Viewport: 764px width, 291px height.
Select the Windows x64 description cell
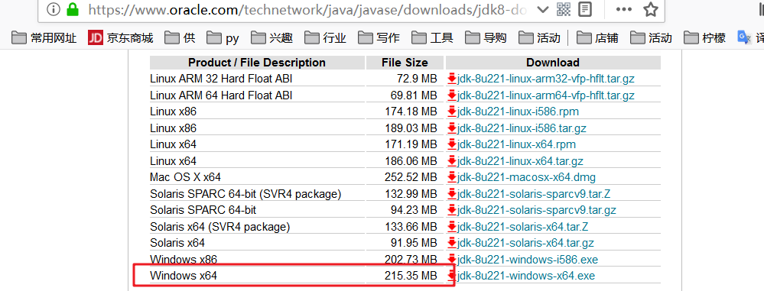(x=257, y=276)
